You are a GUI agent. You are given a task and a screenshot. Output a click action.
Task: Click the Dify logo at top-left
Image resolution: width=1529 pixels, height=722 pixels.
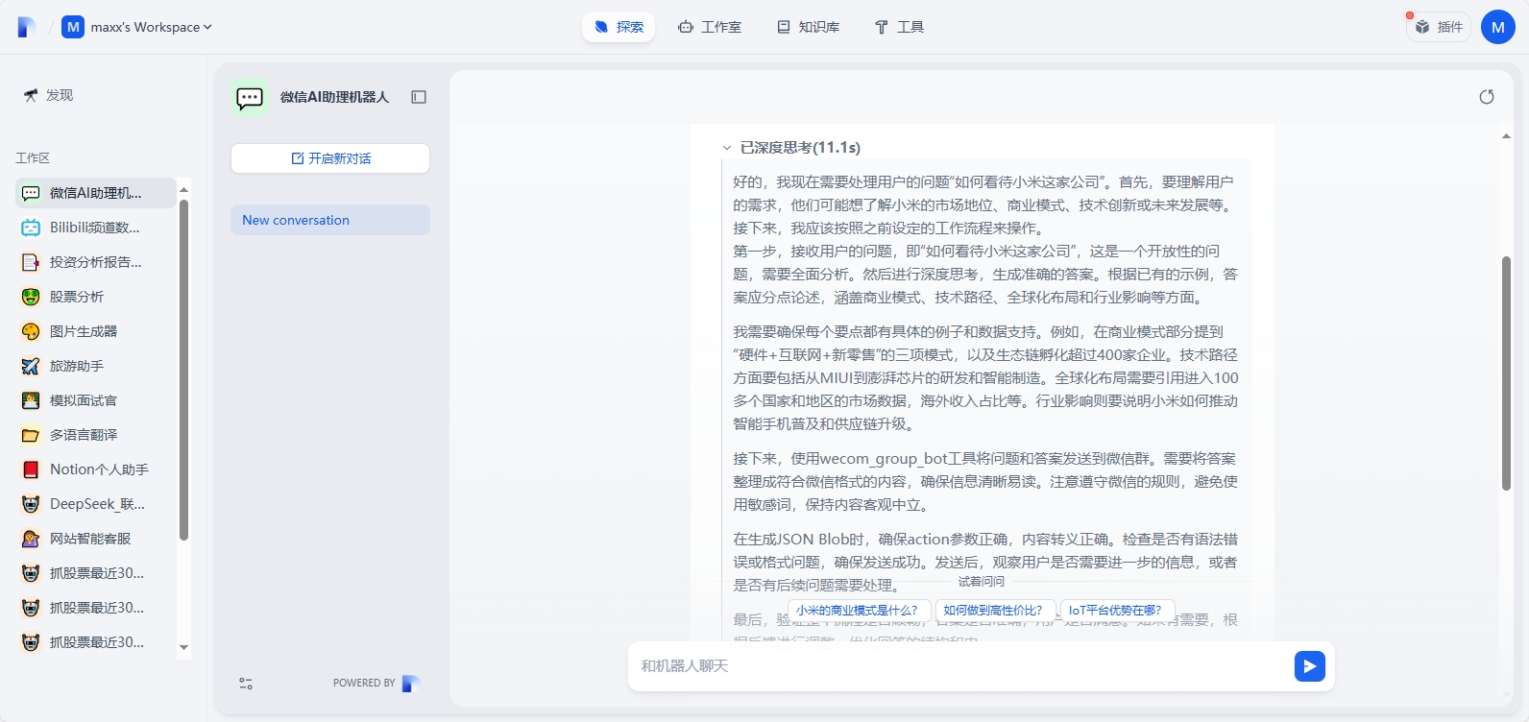point(27,27)
